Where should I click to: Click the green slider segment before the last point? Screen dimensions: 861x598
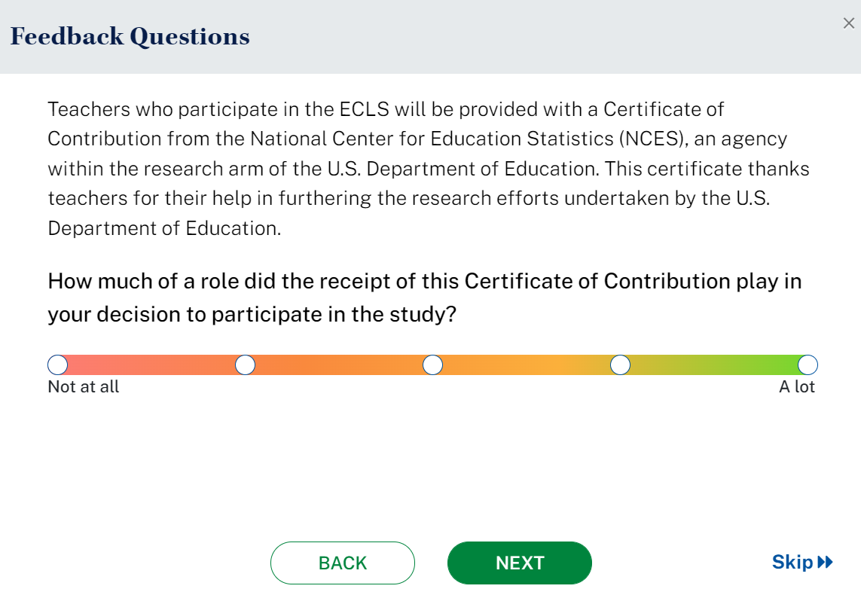[713, 365]
